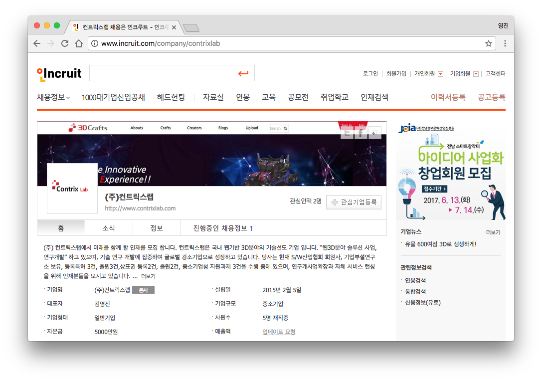Click the (주)컨트릭스랩 company name heading

tap(129, 197)
